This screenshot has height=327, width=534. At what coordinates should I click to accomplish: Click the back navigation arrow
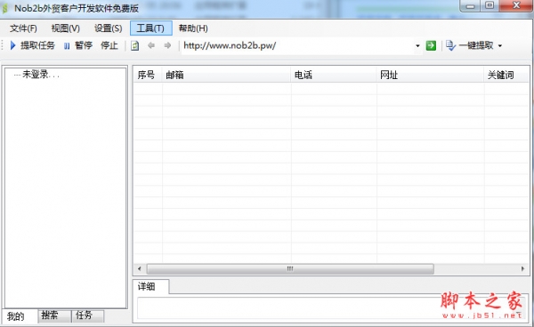[151, 45]
